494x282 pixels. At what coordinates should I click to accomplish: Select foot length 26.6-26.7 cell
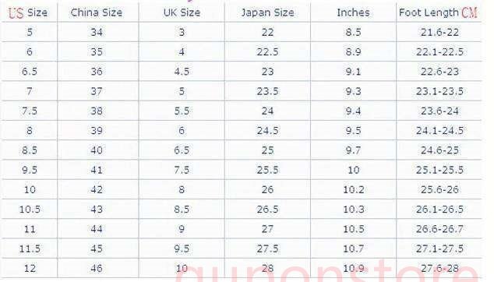tap(439, 229)
